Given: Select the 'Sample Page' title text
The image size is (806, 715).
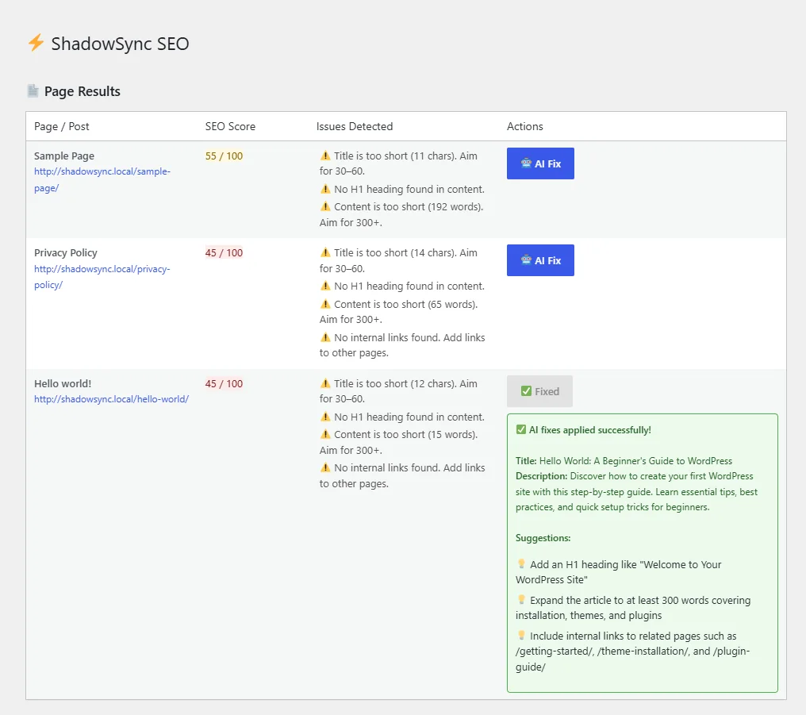Looking at the screenshot, I should click(64, 156).
